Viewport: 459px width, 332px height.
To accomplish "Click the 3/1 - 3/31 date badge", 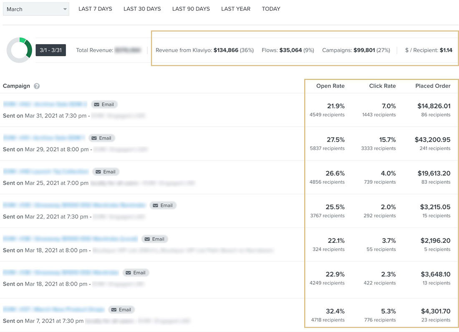I will point(50,50).
